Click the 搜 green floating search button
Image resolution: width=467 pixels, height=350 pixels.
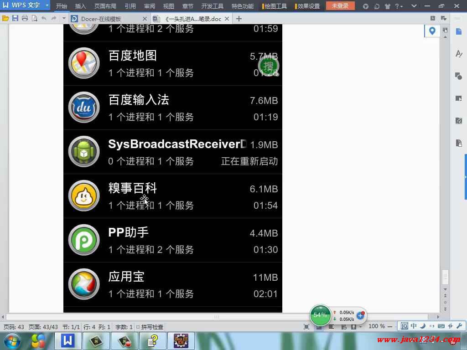[x=268, y=66]
